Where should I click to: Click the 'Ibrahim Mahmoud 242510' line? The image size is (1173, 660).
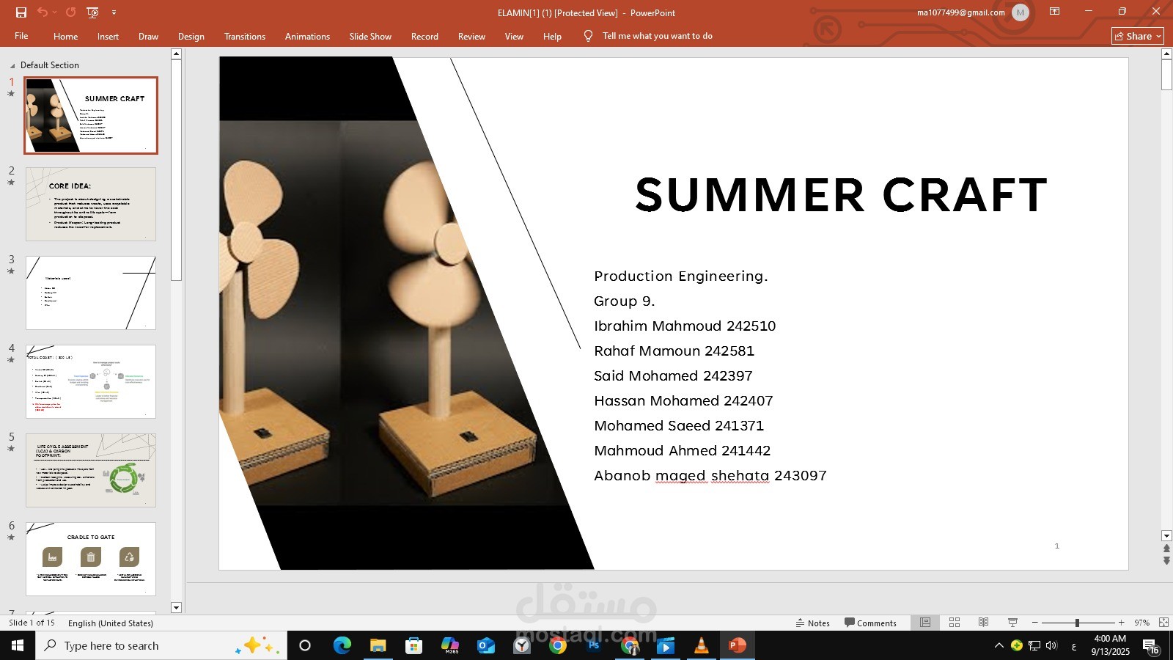(x=685, y=326)
